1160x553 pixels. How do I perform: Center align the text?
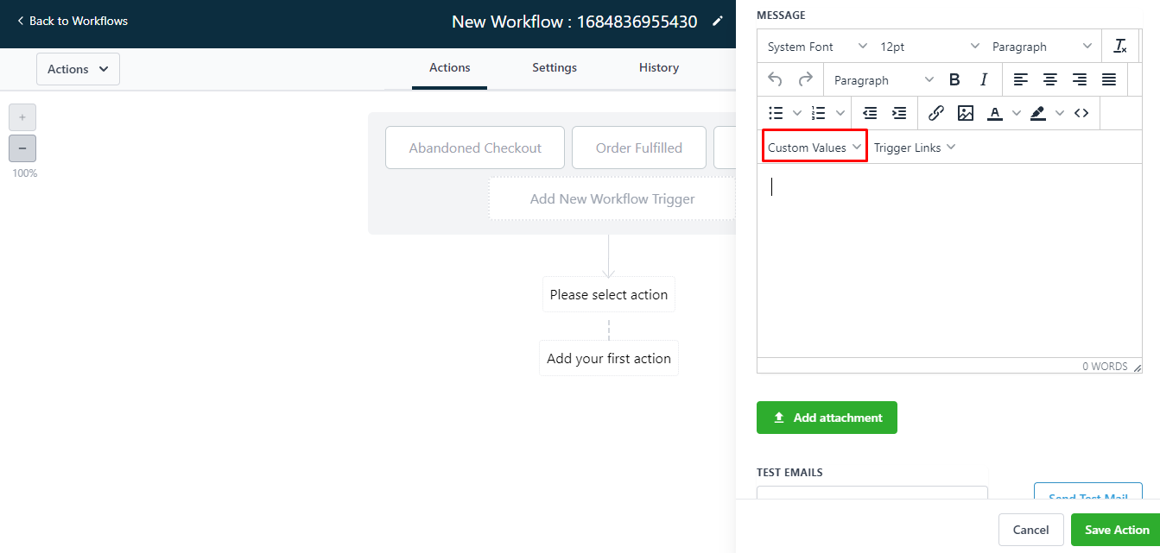[1050, 79]
